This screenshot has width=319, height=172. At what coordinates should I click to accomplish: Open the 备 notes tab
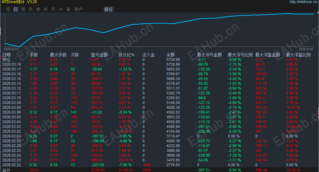[x=68, y=9]
